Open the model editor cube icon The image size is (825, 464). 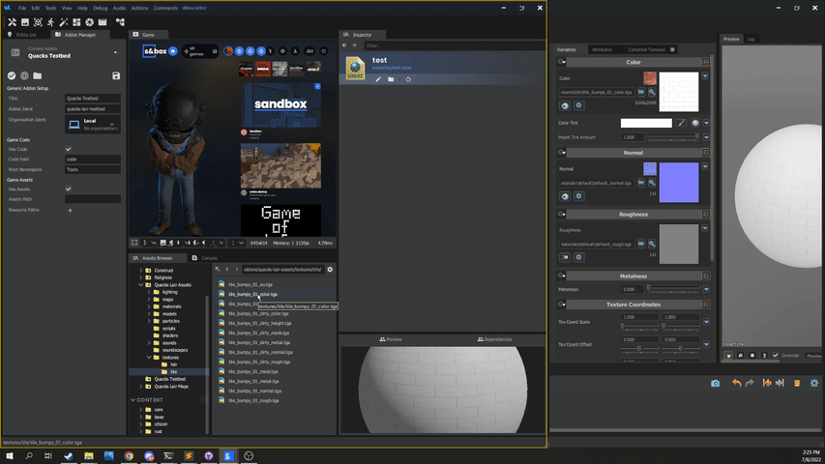pos(38,22)
